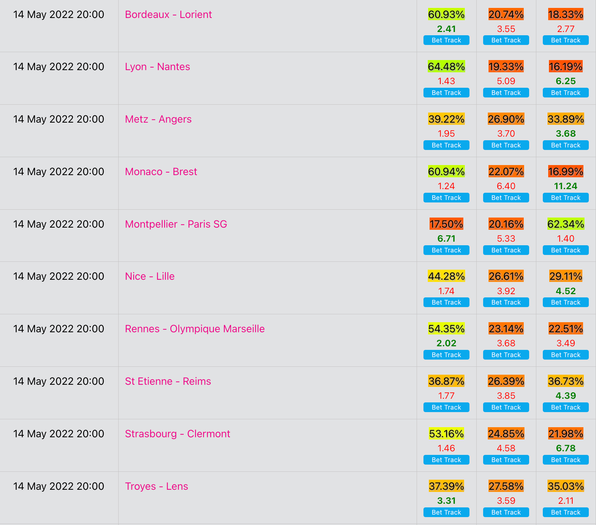Select the 29.11% Lille win probability
The height and width of the screenshot is (525, 596).
pos(566,276)
